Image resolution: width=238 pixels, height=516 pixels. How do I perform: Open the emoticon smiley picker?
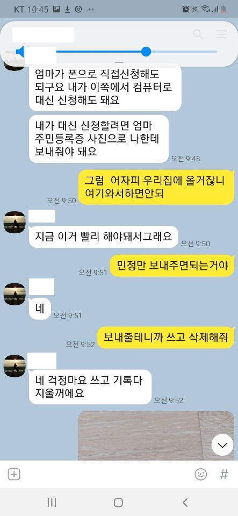200,474
